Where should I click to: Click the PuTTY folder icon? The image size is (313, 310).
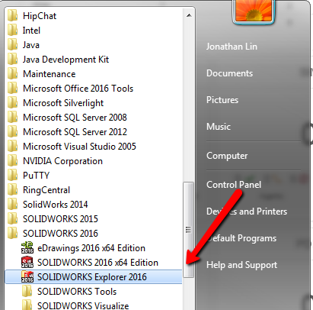pyautogui.click(x=12, y=175)
